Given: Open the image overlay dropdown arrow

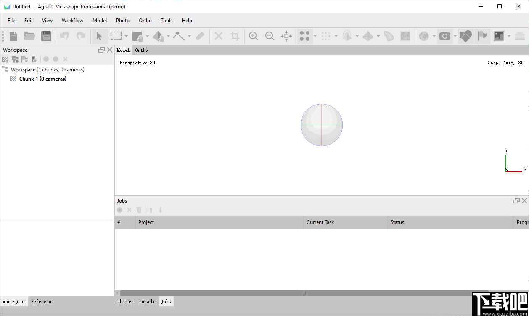Looking at the screenshot, I should coord(508,36).
